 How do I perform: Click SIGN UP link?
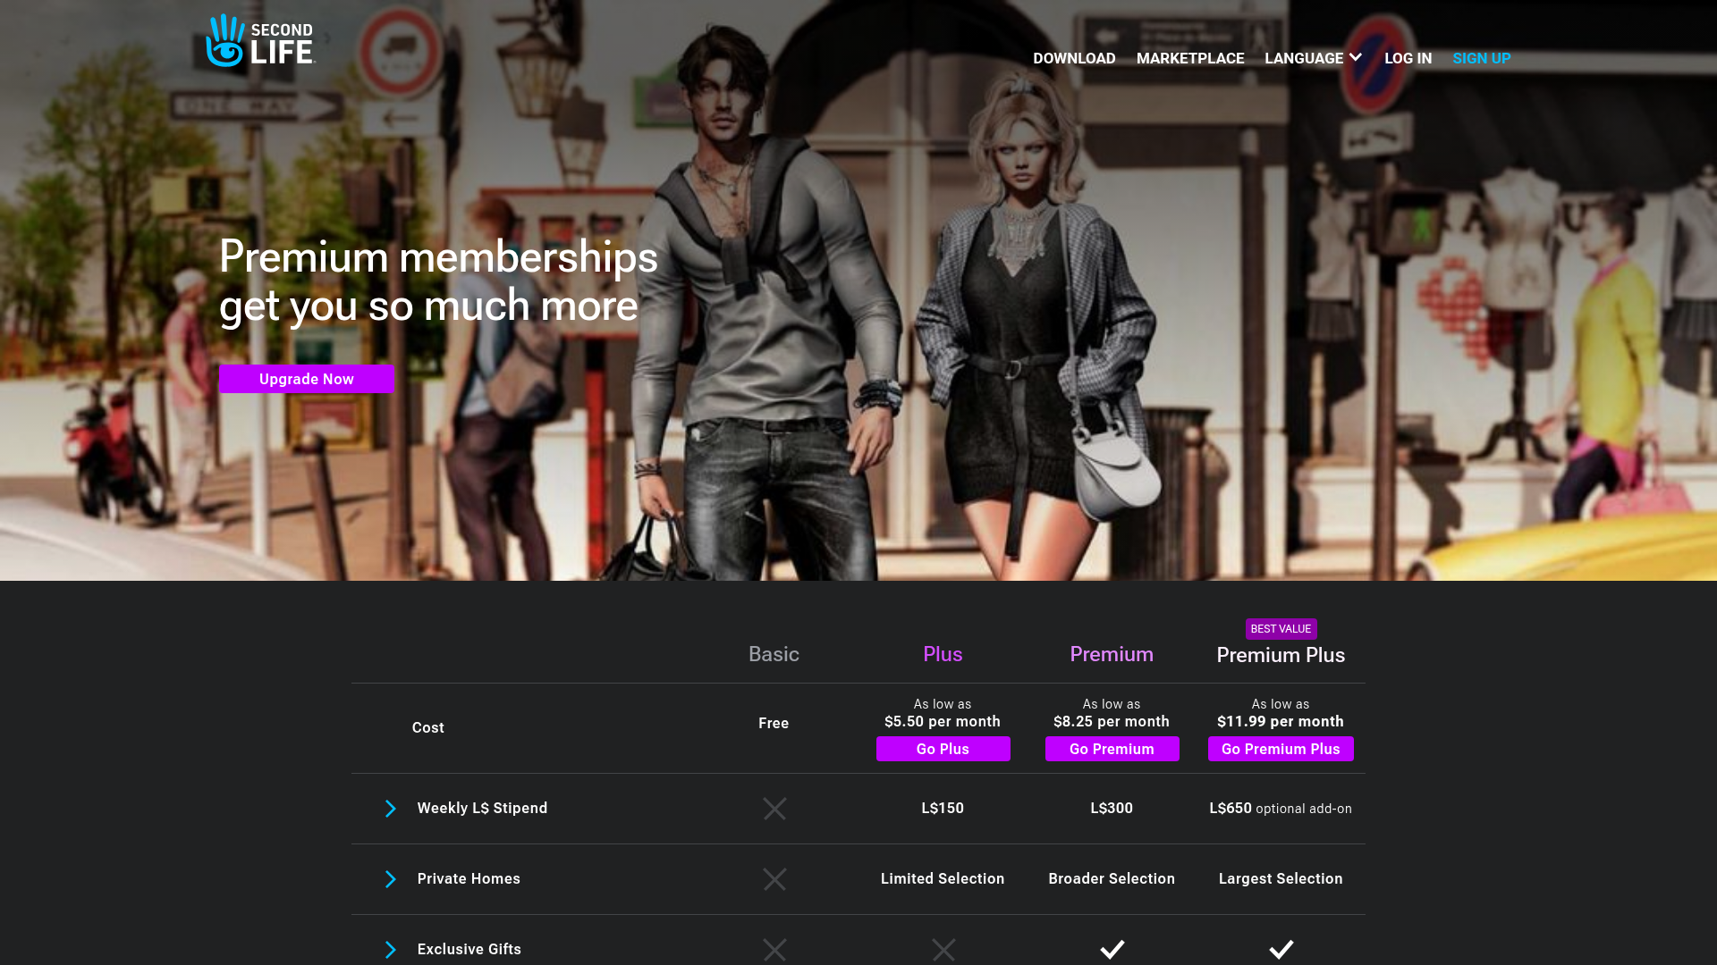[x=1481, y=58]
